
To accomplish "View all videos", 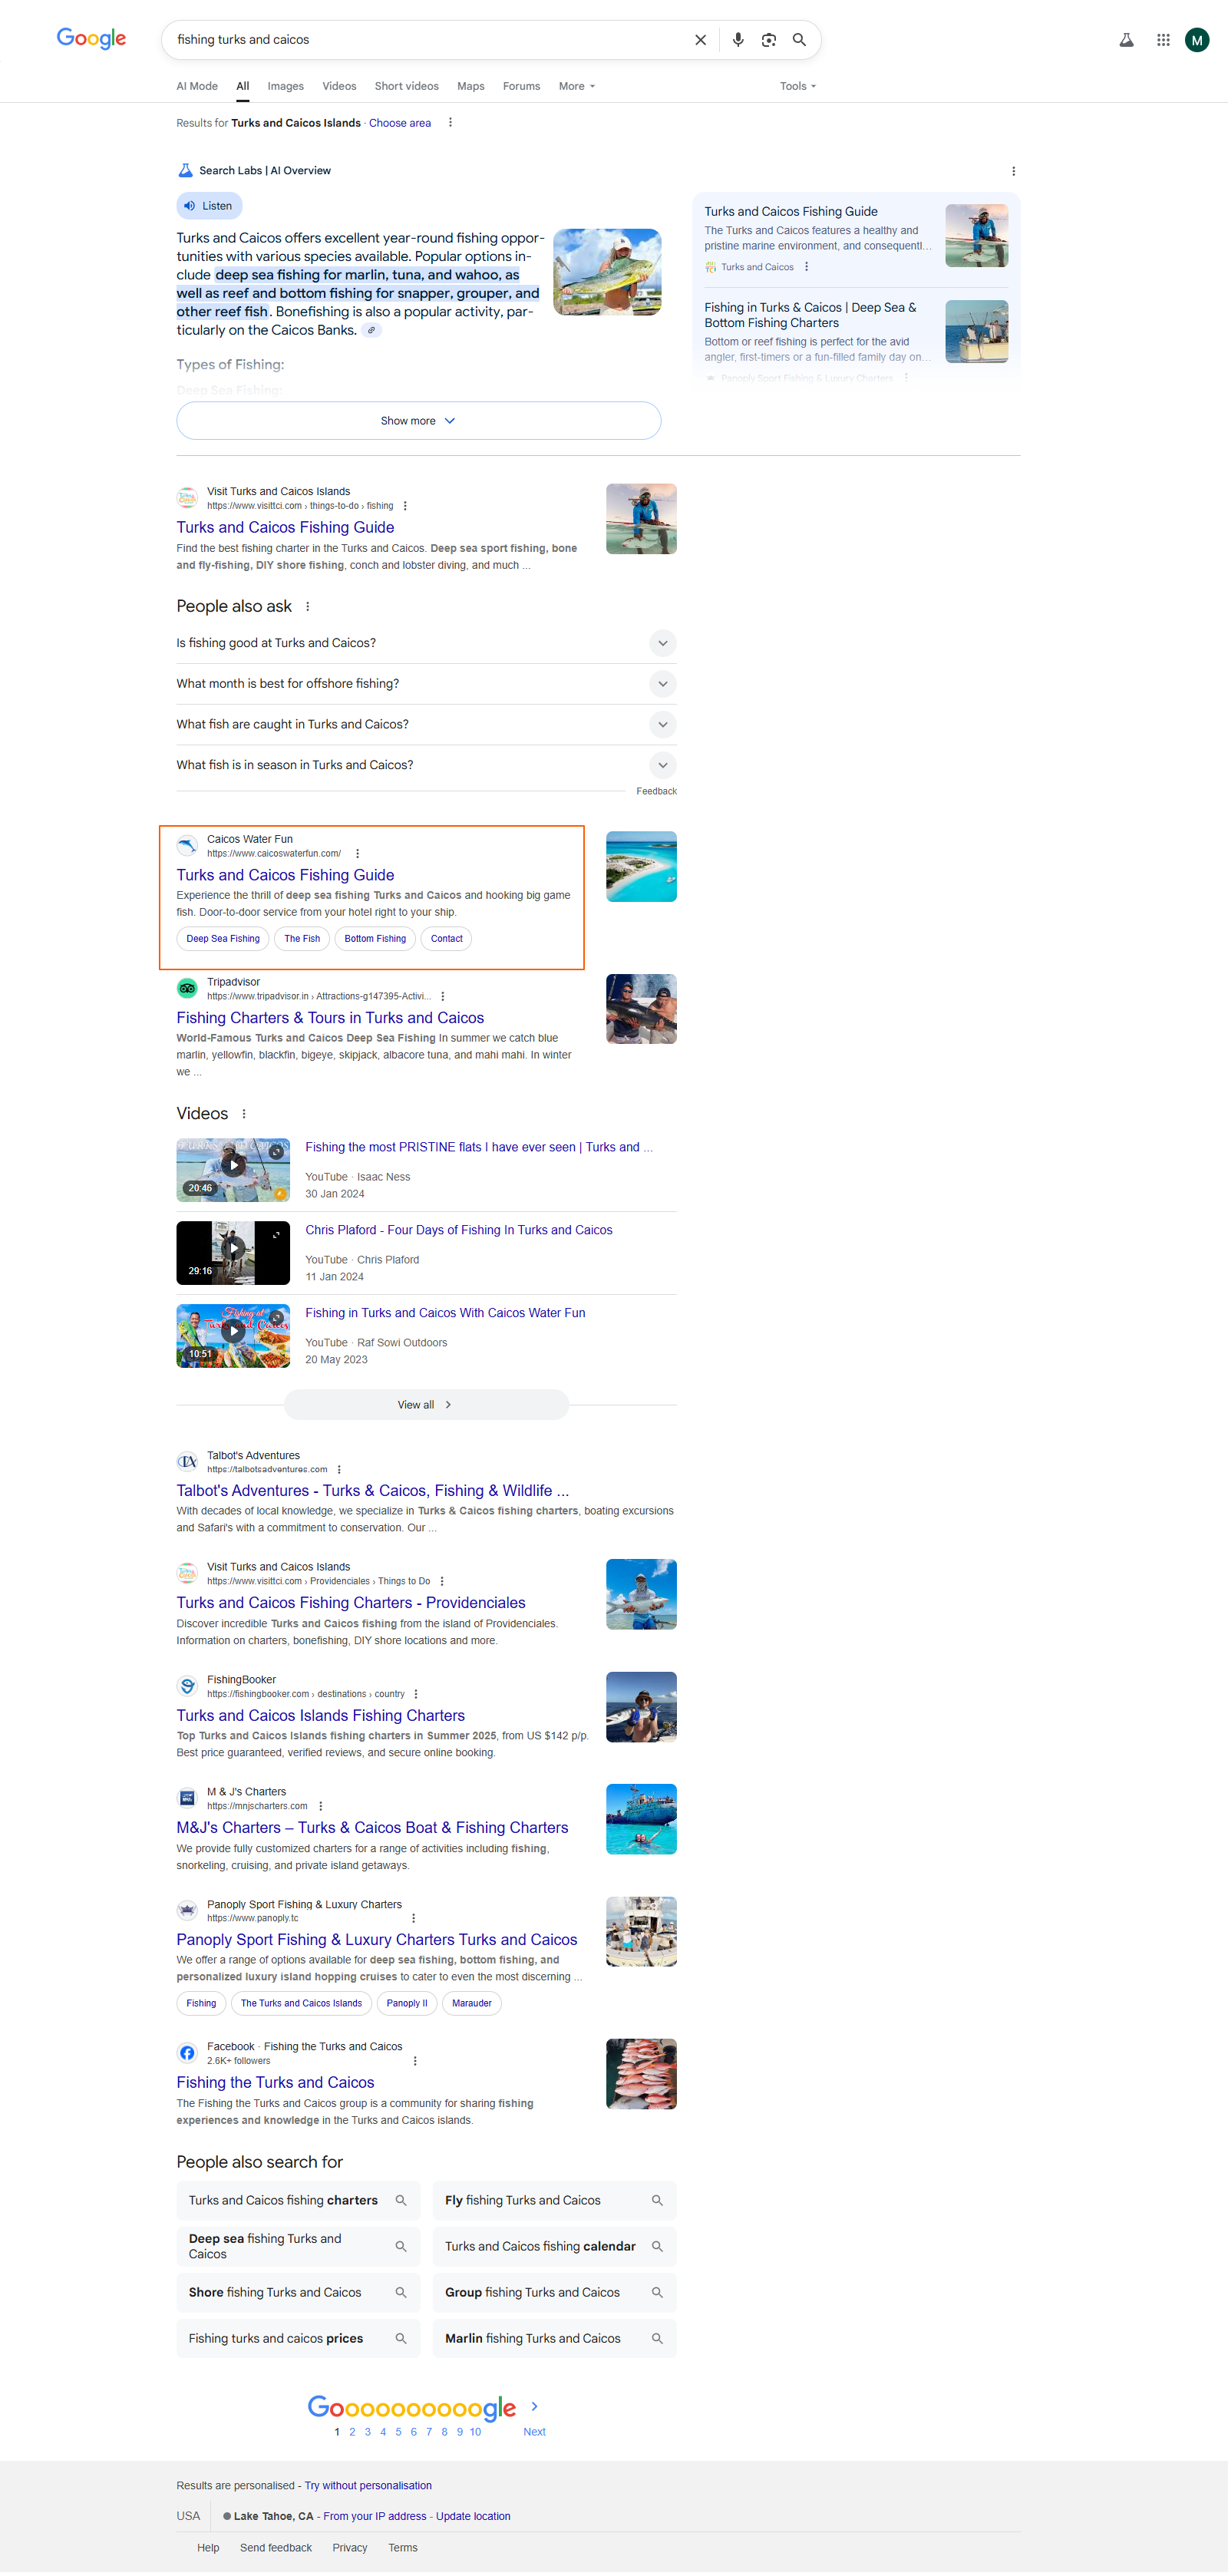I will pos(426,1405).
